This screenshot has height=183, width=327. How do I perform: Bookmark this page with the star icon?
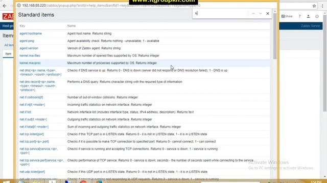tap(314, 6)
